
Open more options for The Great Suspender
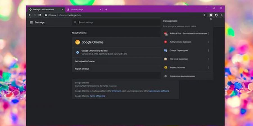pos(209,59)
